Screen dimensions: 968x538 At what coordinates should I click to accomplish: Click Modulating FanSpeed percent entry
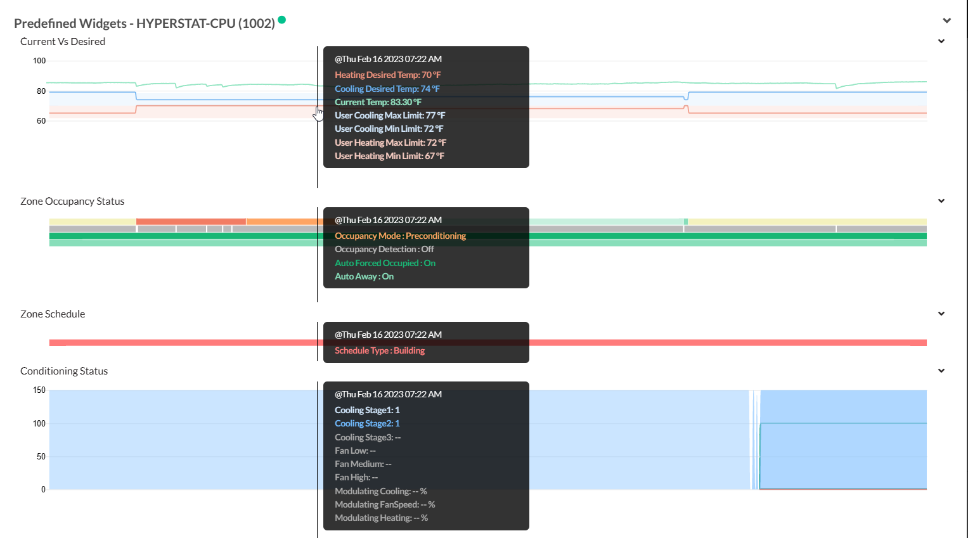[385, 504]
